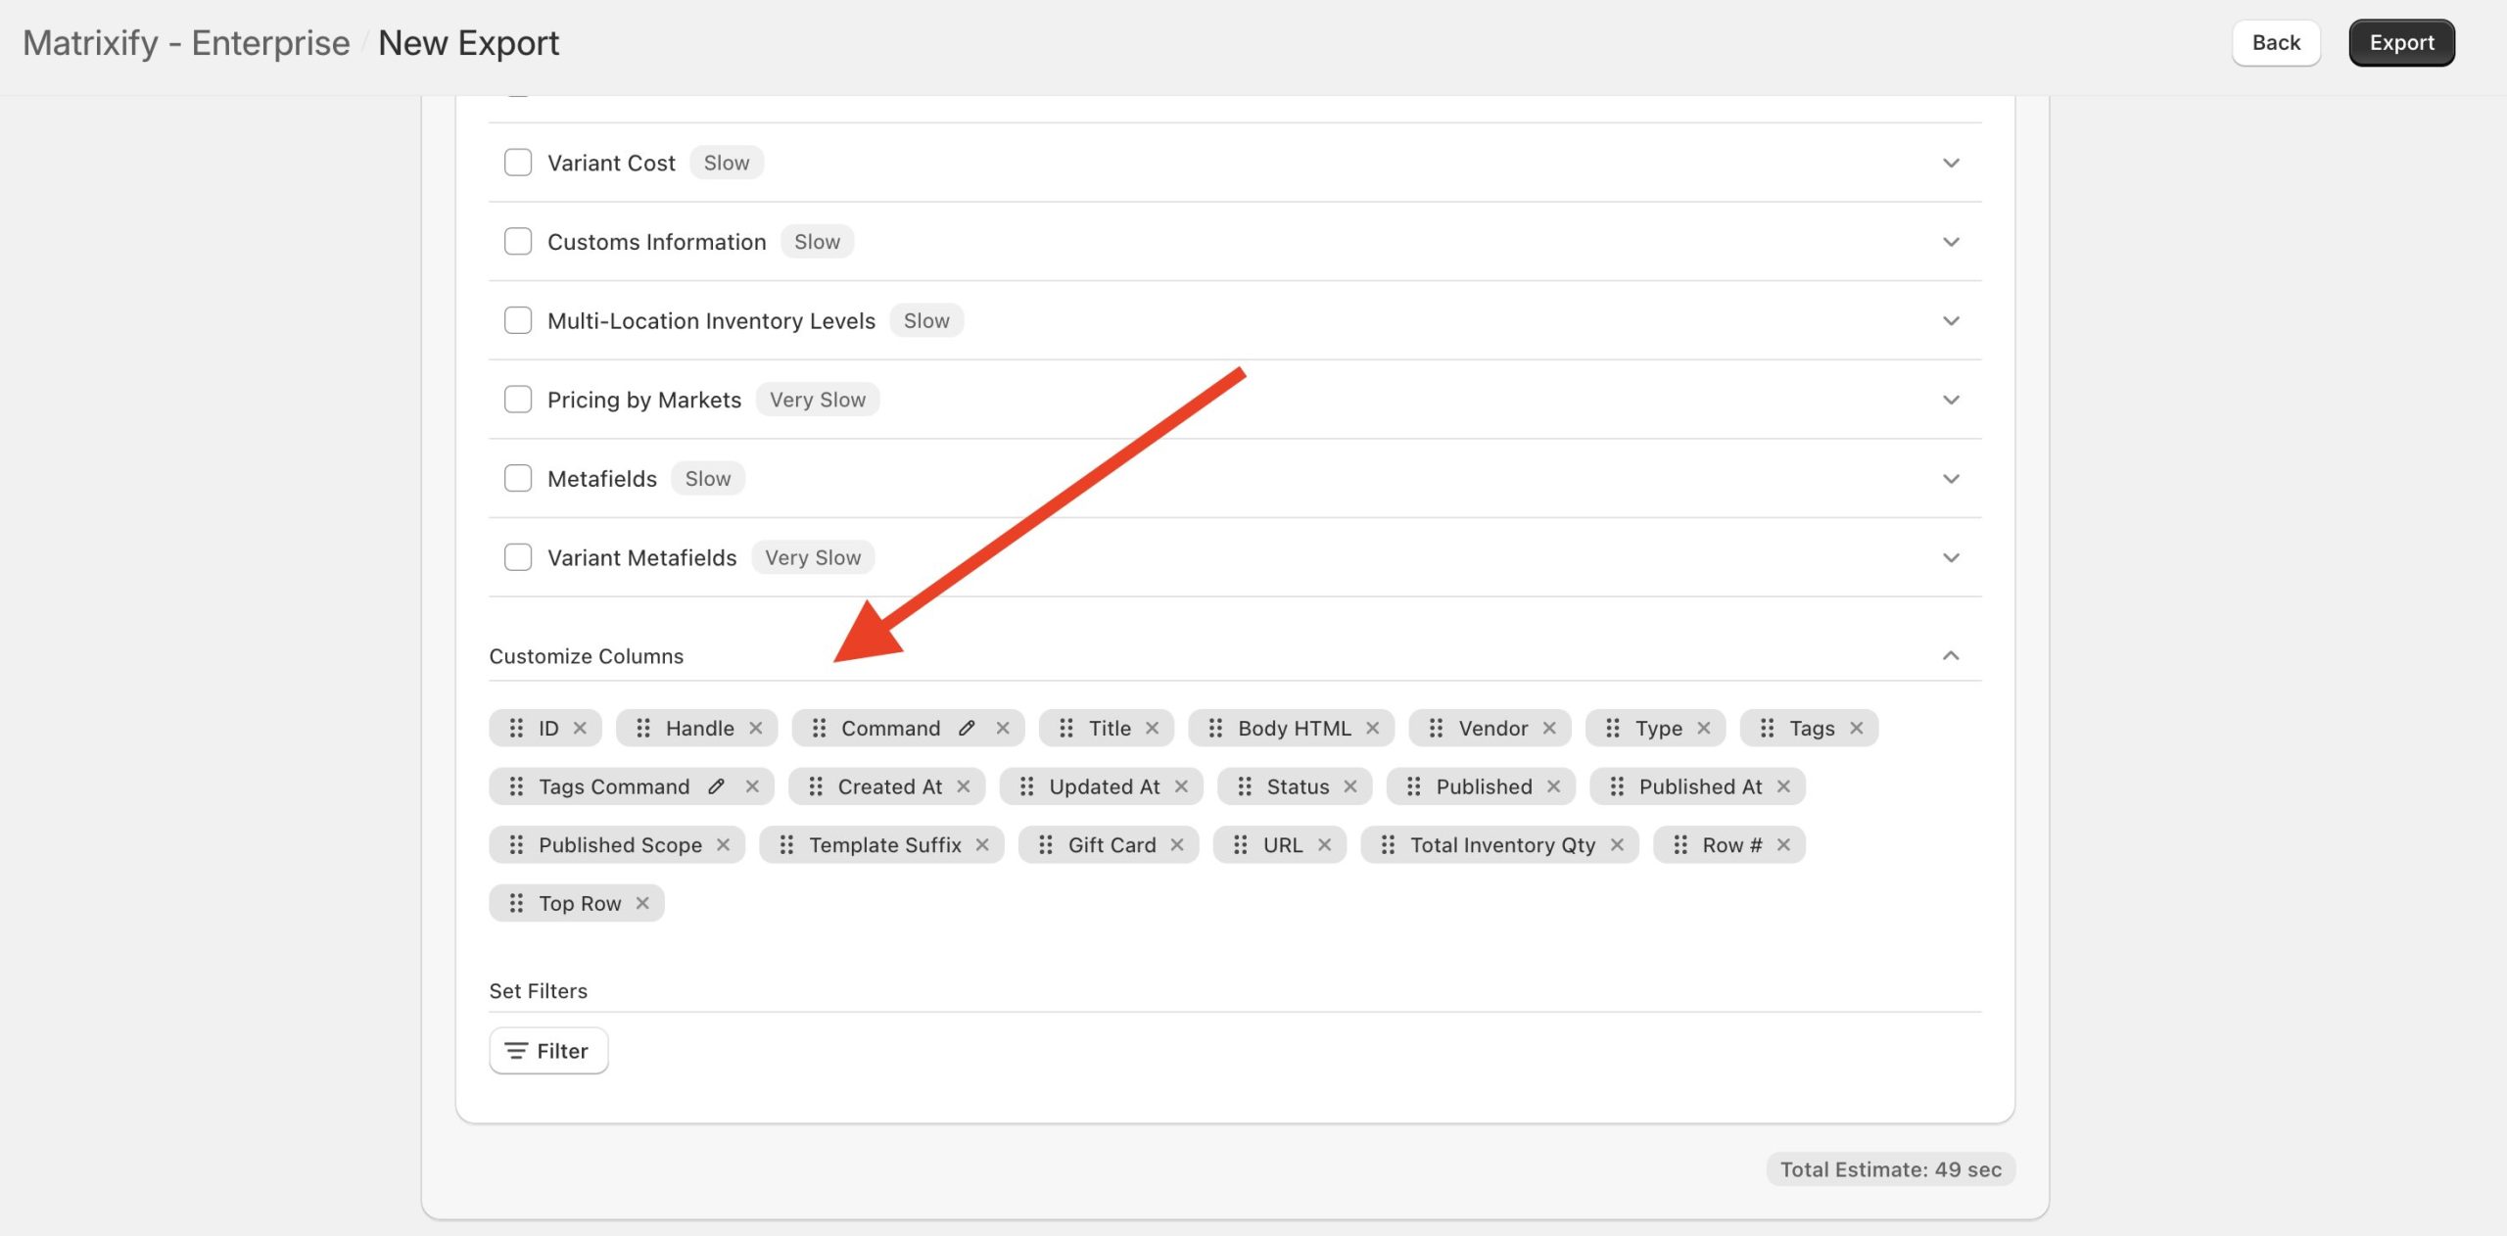
Task: Go to Matrixify - Enterprise breadcrumb
Action: (186, 43)
